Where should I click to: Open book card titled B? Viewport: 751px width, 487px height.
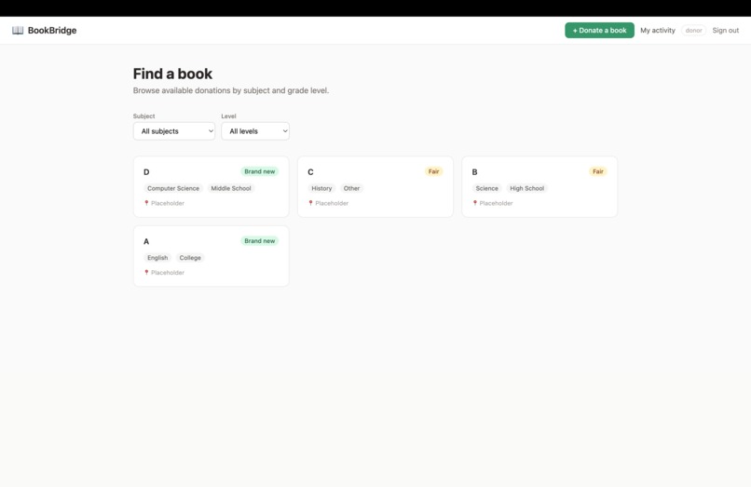coord(539,187)
